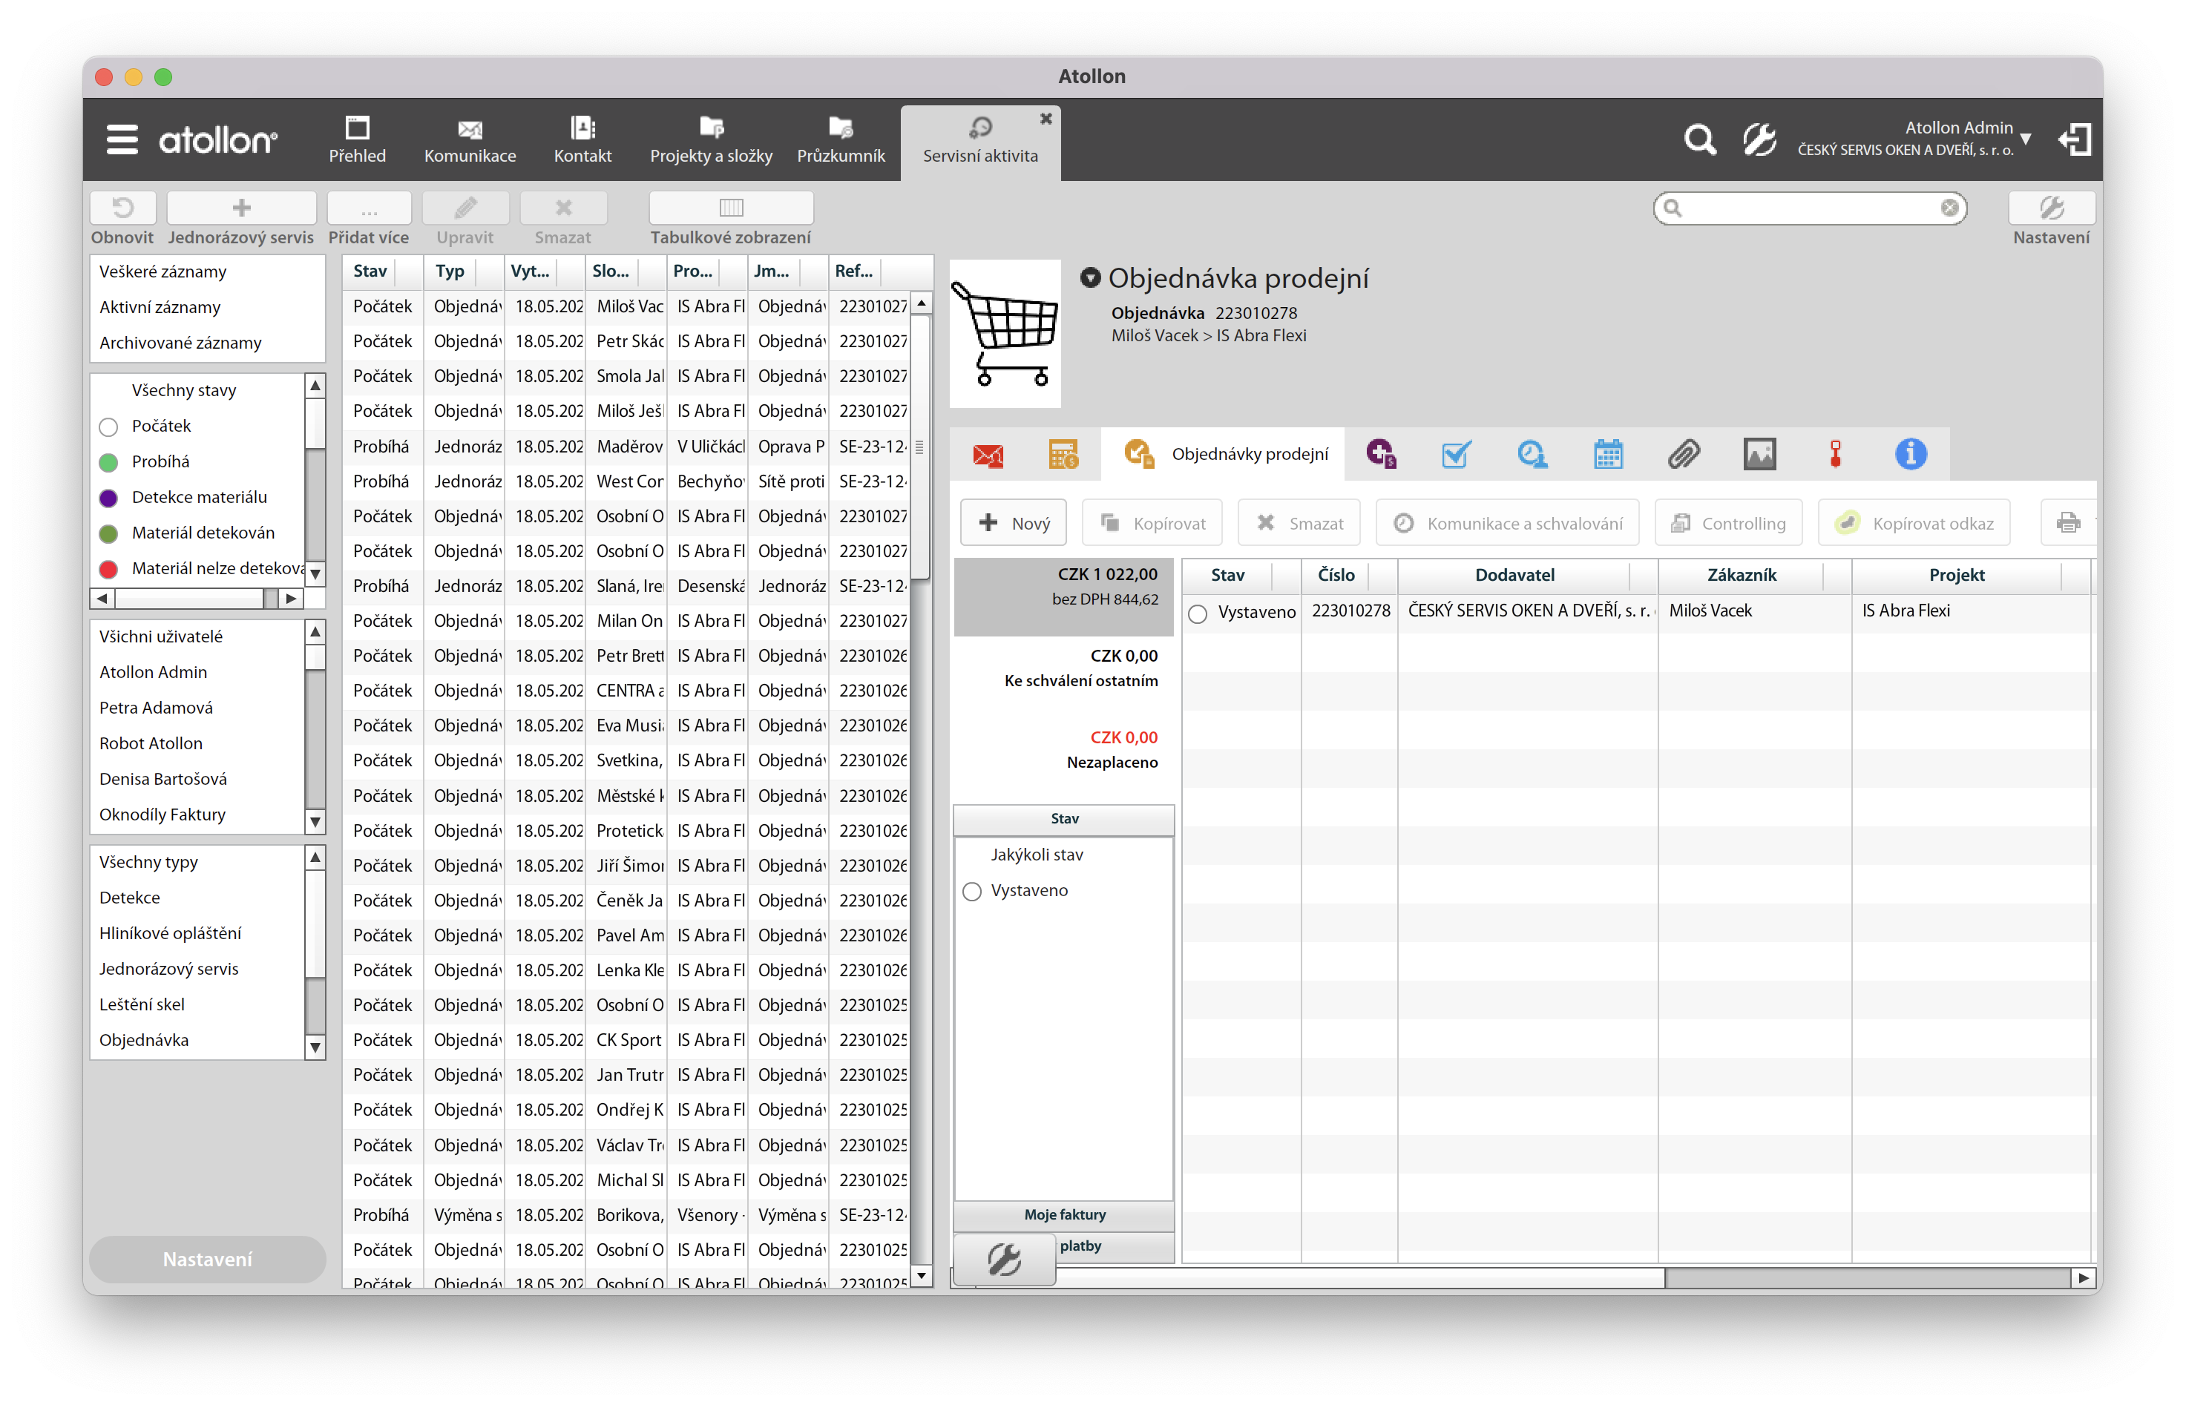Click into the search input field
The width and height of the screenshot is (2186, 1405).
coord(1808,208)
